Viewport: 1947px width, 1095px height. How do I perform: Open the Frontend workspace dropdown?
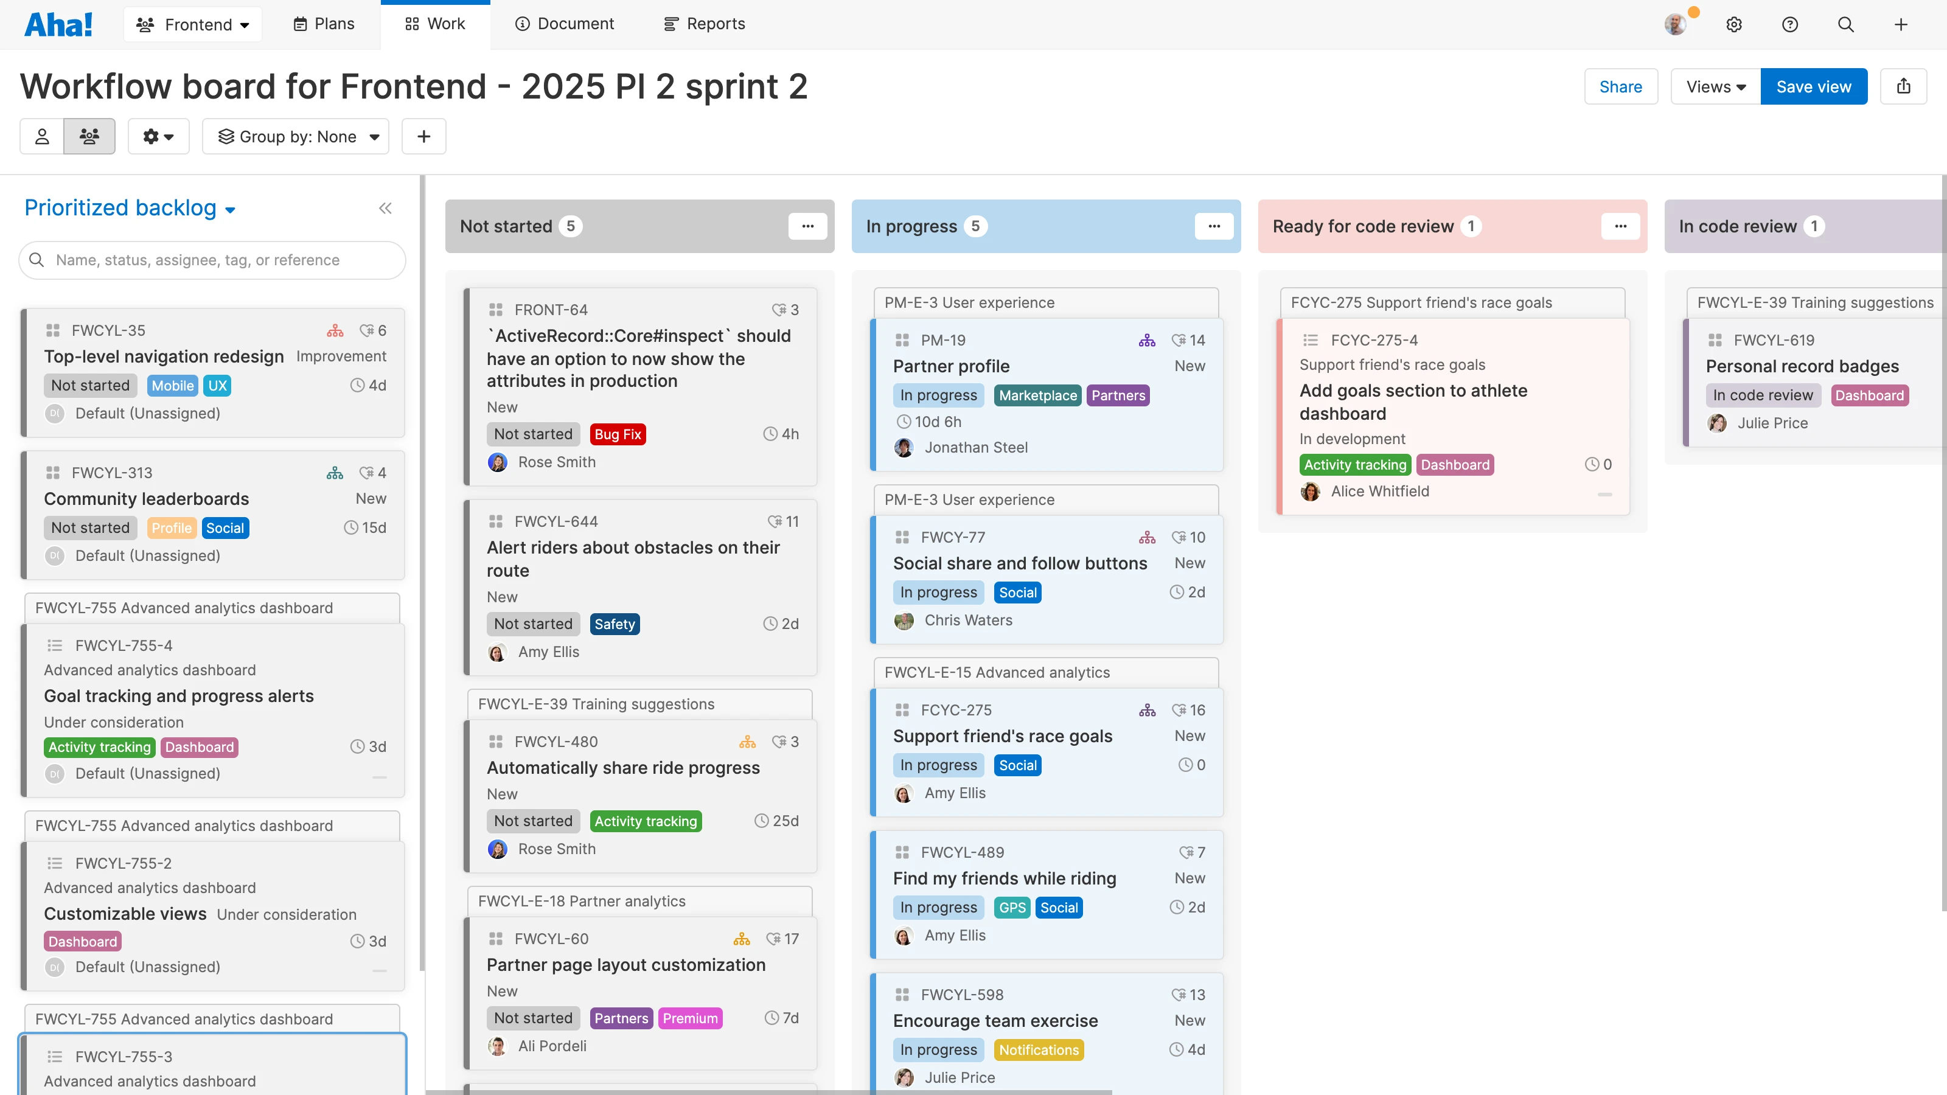pyautogui.click(x=193, y=24)
